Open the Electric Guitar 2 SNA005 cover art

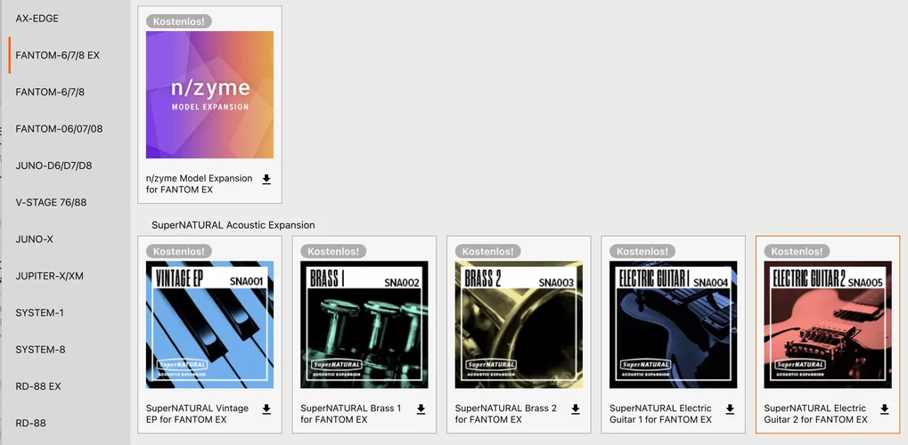pos(828,325)
